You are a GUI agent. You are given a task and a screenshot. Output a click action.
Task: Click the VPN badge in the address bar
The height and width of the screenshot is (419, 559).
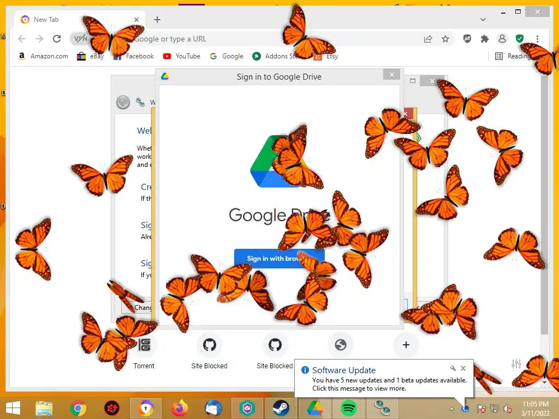[x=81, y=39]
